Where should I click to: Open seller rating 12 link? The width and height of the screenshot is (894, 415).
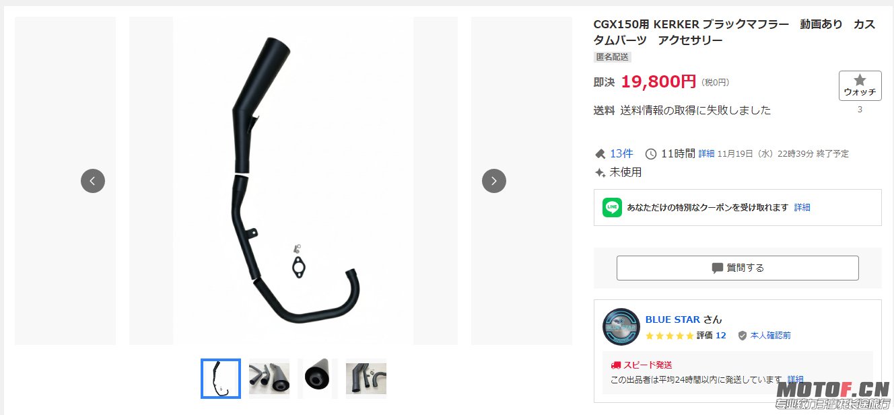(720, 335)
